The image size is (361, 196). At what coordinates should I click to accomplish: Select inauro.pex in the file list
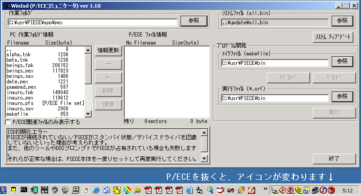pyautogui.click(x=45, y=98)
